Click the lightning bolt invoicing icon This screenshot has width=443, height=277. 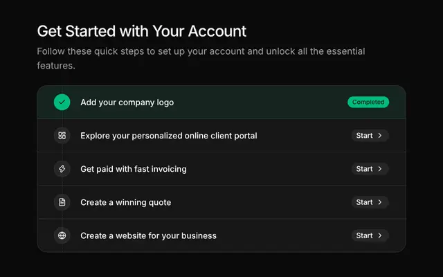pyautogui.click(x=62, y=169)
